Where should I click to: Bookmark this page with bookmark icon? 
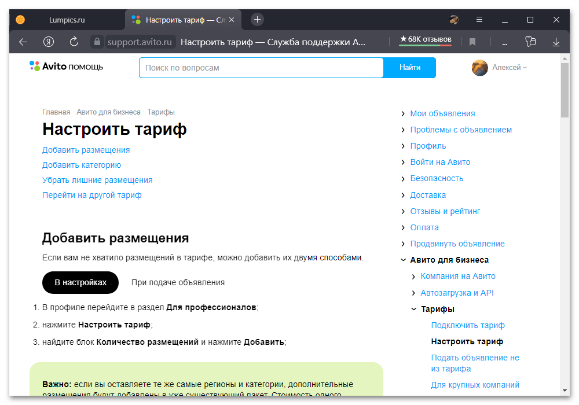[x=472, y=42]
